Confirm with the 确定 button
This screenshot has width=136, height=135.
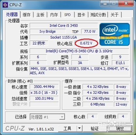[120, 128]
